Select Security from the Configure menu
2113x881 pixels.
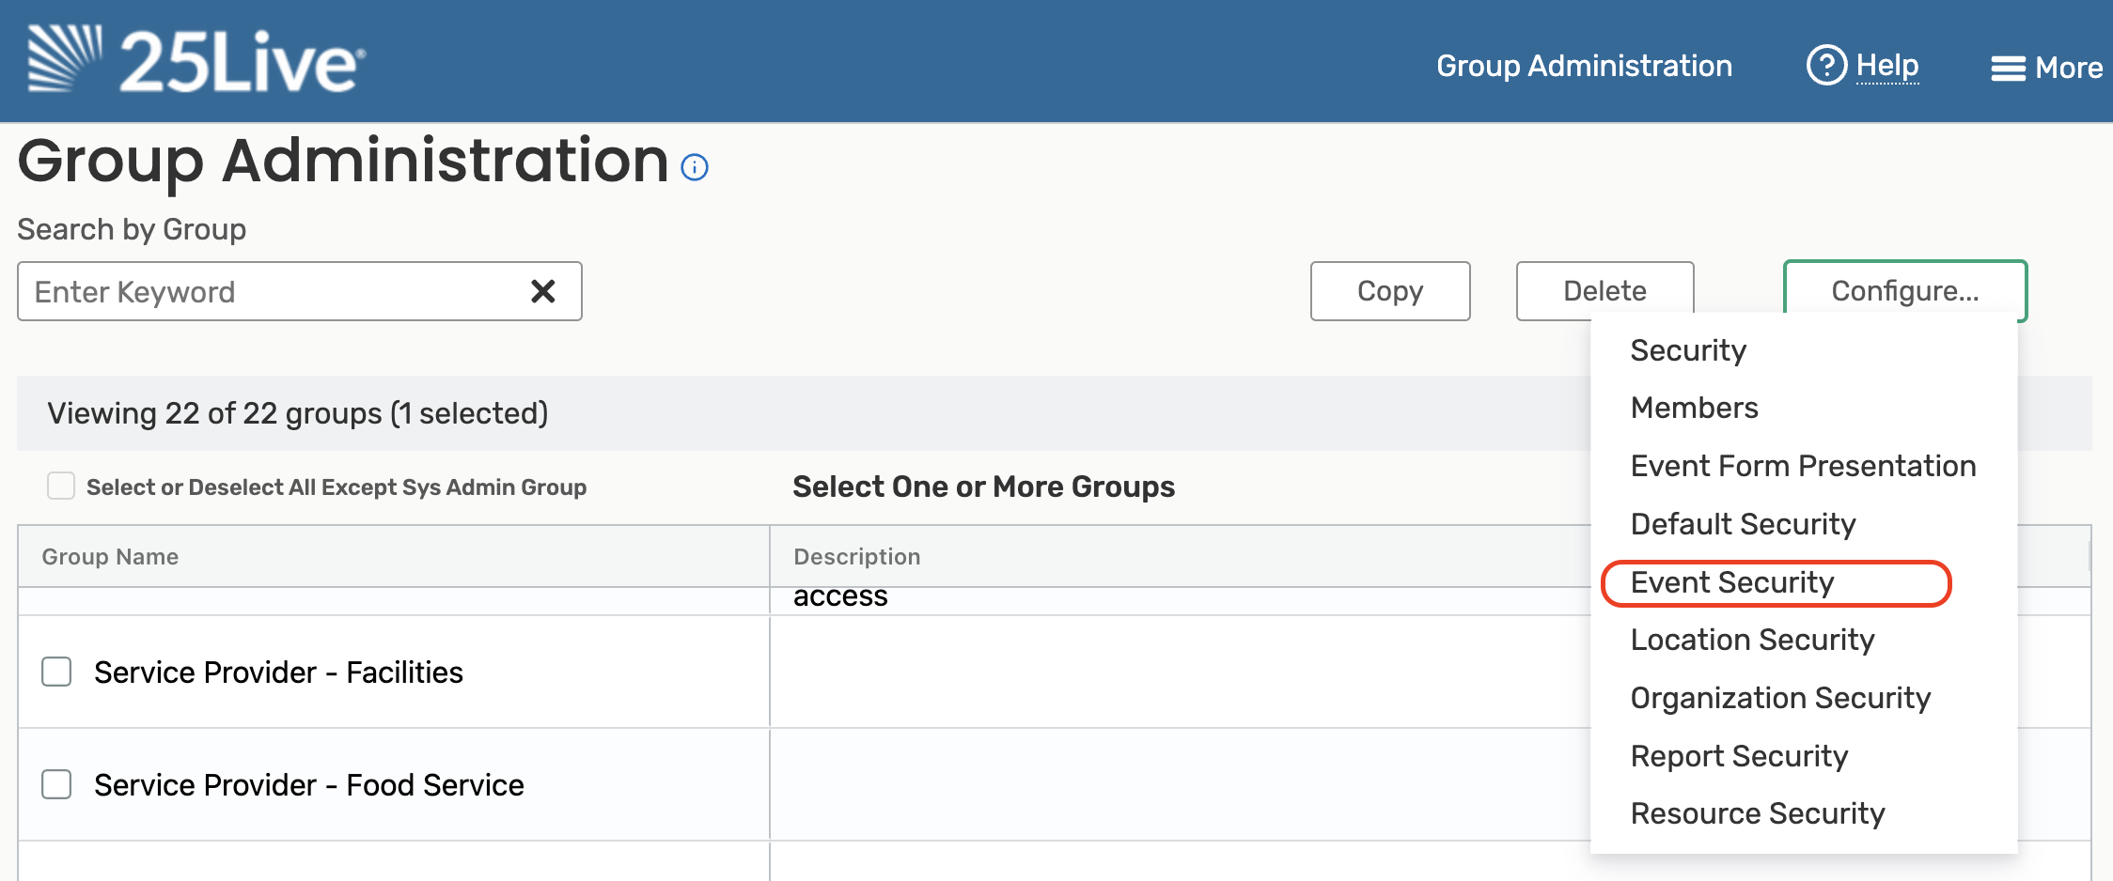[x=1688, y=350]
